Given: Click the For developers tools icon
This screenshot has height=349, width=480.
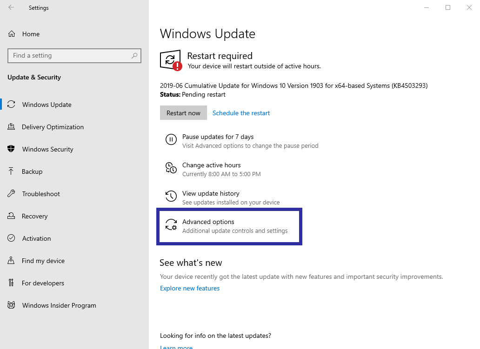Looking at the screenshot, I should coord(11,283).
